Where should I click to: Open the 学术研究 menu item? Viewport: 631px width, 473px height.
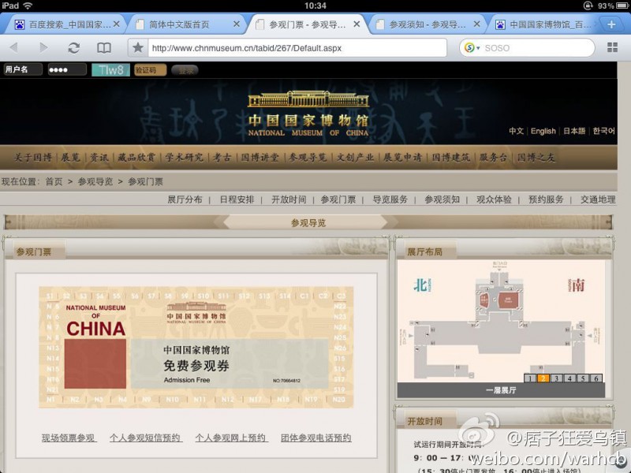click(x=184, y=157)
